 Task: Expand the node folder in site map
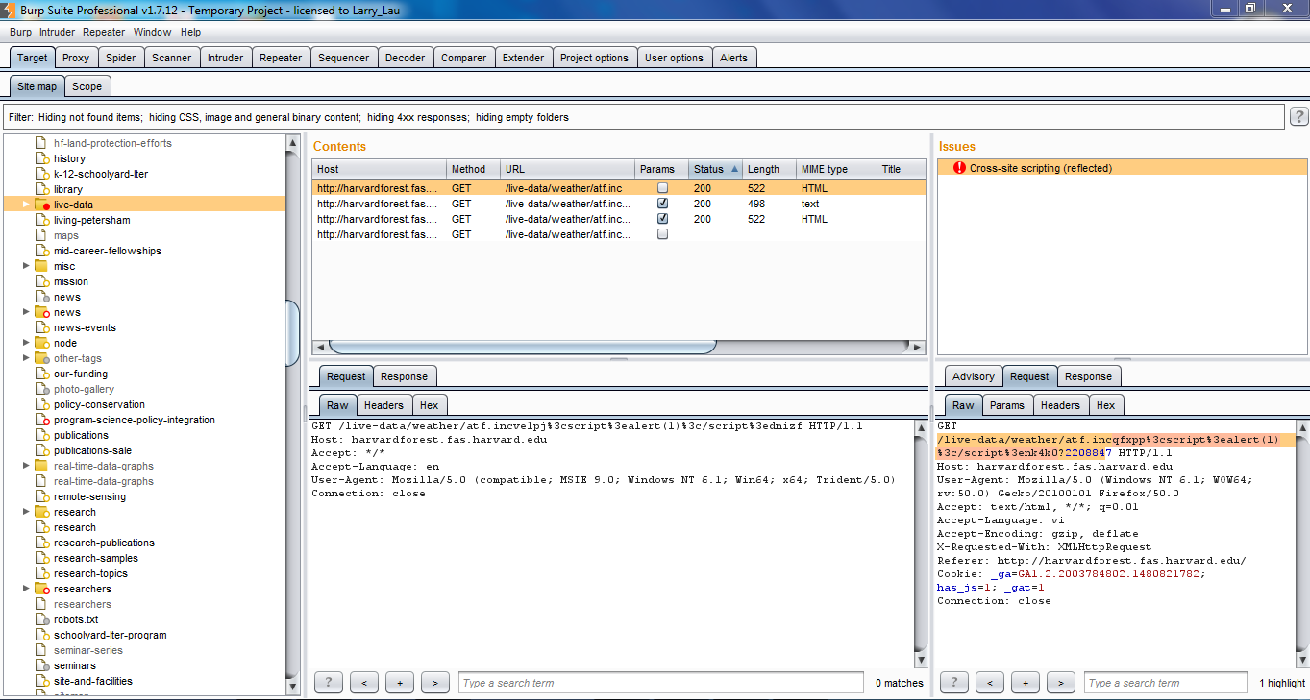tap(26, 343)
